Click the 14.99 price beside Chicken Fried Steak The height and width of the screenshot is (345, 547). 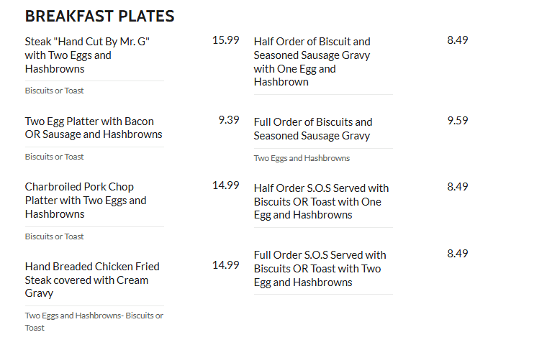point(226,264)
